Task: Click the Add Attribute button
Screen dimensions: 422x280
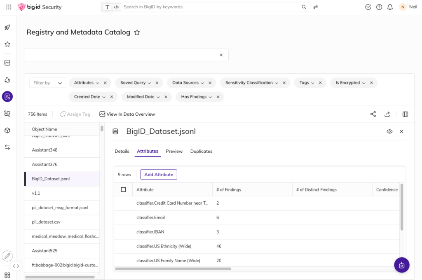Action: tap(159, 175)
